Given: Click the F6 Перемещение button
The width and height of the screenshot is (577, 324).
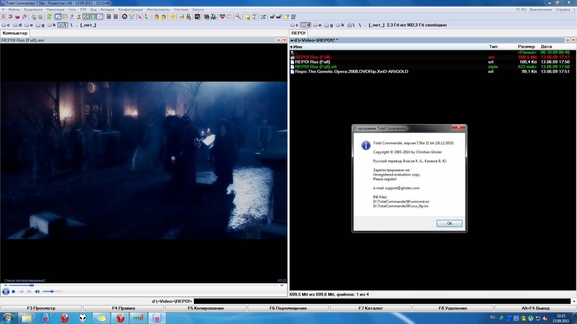Looking at the screenshot, I should [x=288, y=308].
